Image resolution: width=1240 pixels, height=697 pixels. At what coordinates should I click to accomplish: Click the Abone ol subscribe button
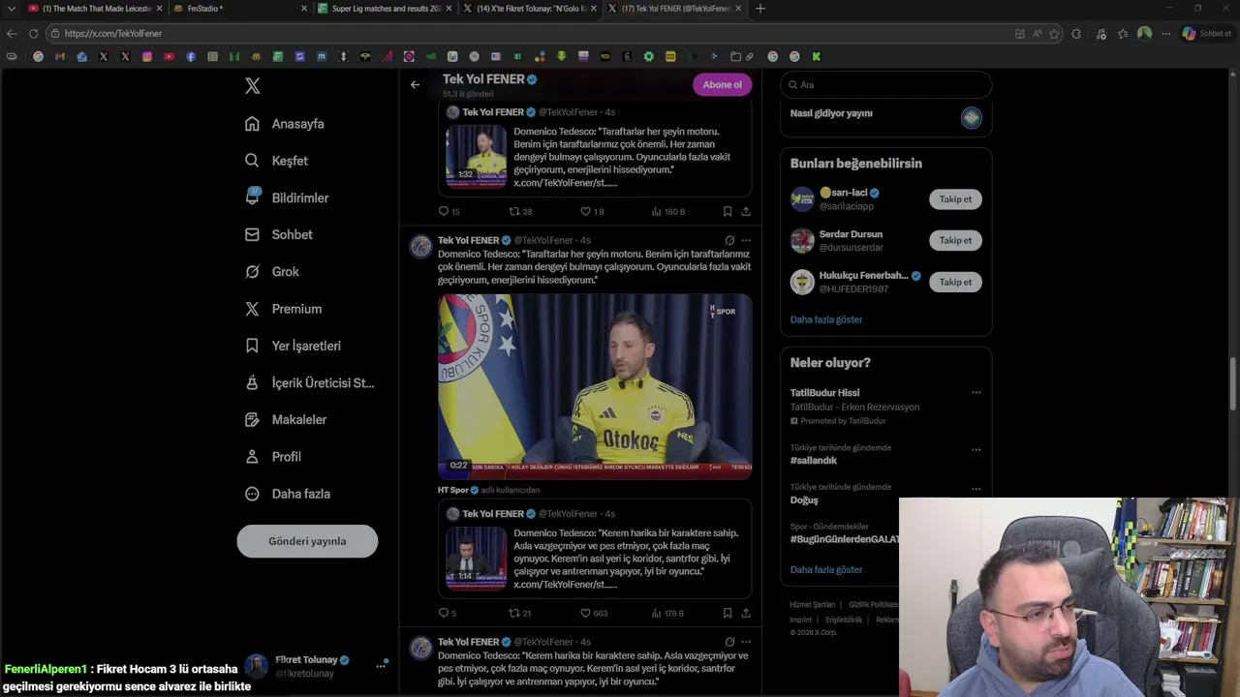[722, 84]
